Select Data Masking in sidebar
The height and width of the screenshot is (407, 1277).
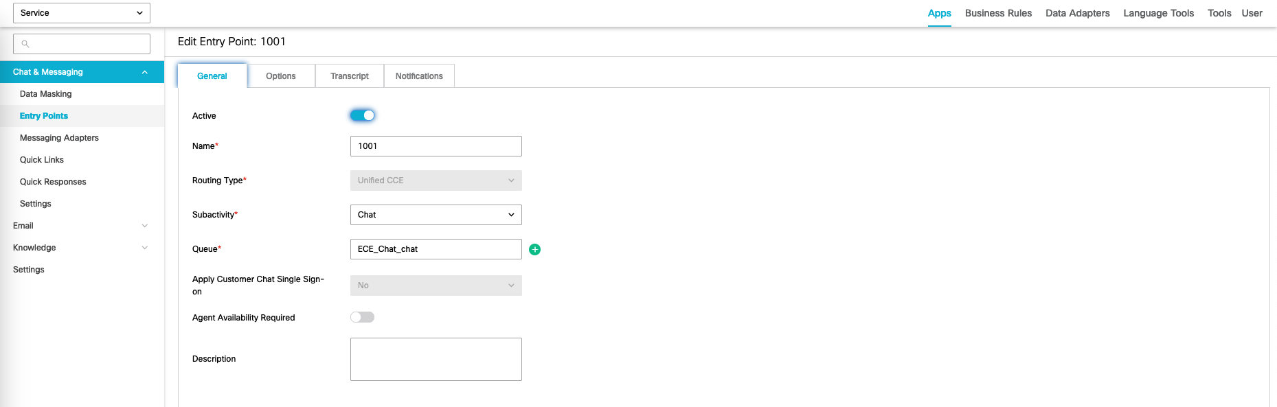(x=46, y=94)
